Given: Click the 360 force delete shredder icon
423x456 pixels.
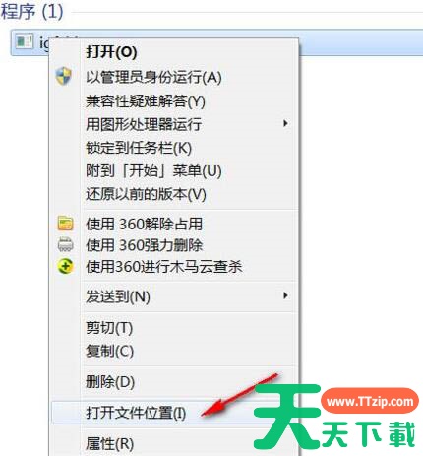Looking at the screenshot, I should click(x=65, y=245).
